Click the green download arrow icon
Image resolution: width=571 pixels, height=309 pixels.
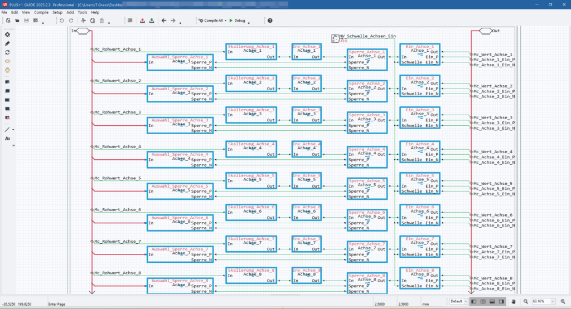tap(152, 21)
